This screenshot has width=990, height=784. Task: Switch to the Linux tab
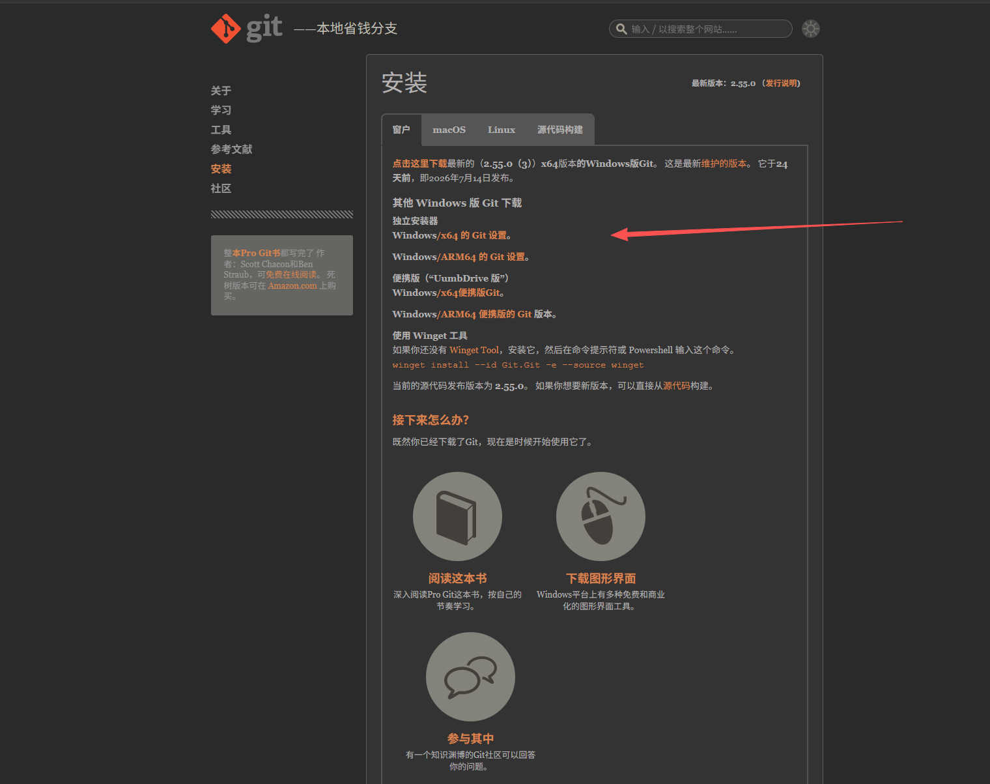502,130
